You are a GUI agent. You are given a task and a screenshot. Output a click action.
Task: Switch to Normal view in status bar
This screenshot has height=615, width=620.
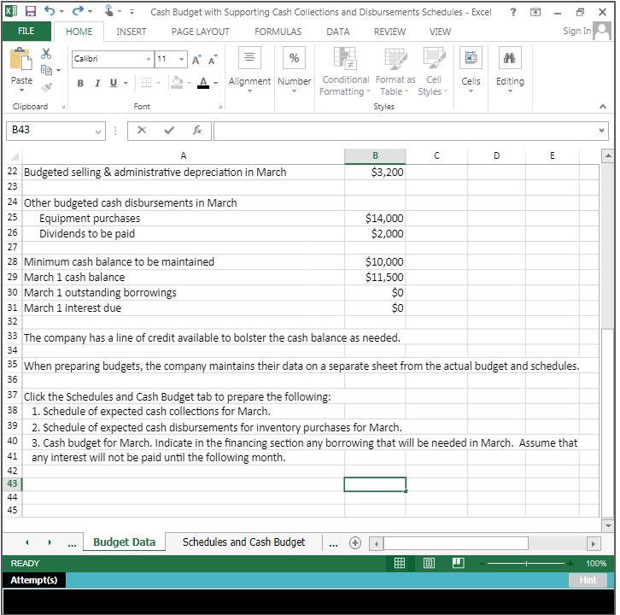pyautogui.click(x=400, y=562)
